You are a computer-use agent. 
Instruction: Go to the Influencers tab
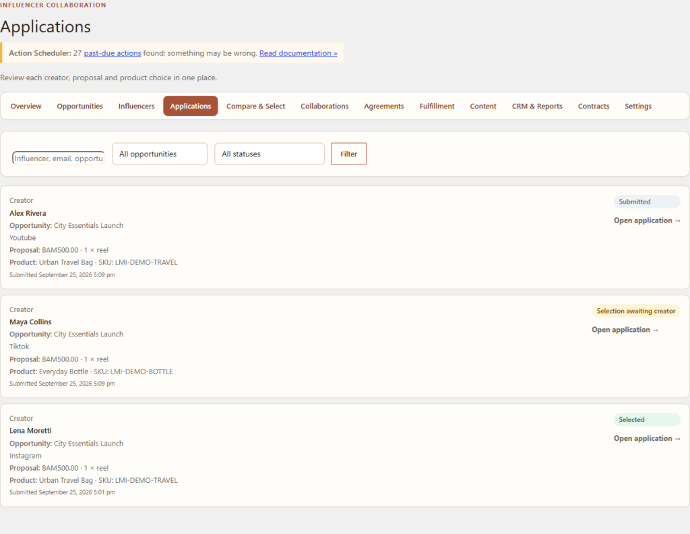(x=136, y=106)
